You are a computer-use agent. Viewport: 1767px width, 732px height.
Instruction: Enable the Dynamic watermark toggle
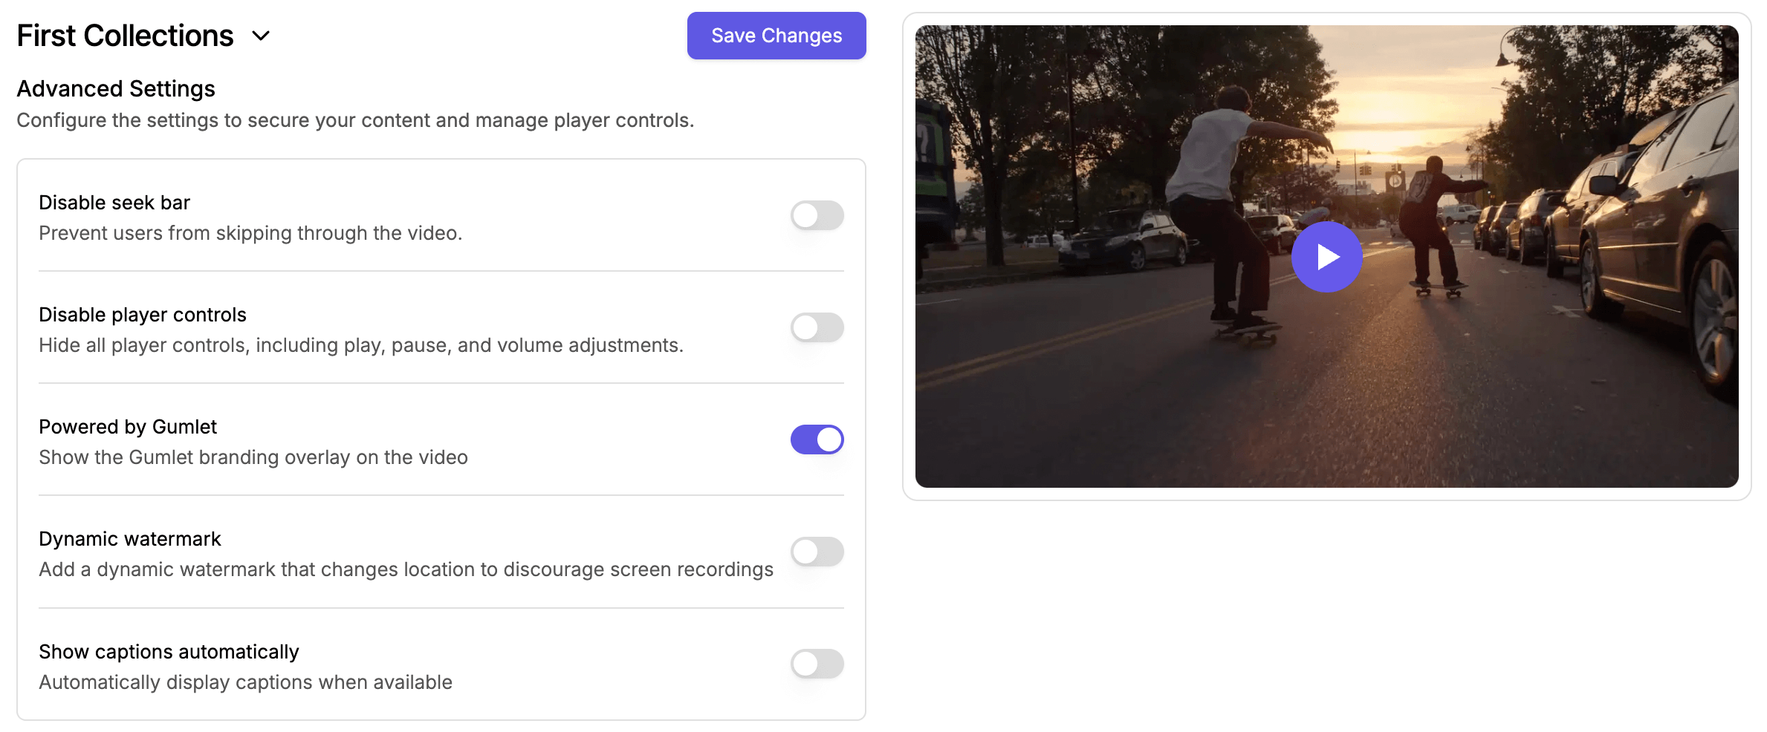(x=817, y=552)
